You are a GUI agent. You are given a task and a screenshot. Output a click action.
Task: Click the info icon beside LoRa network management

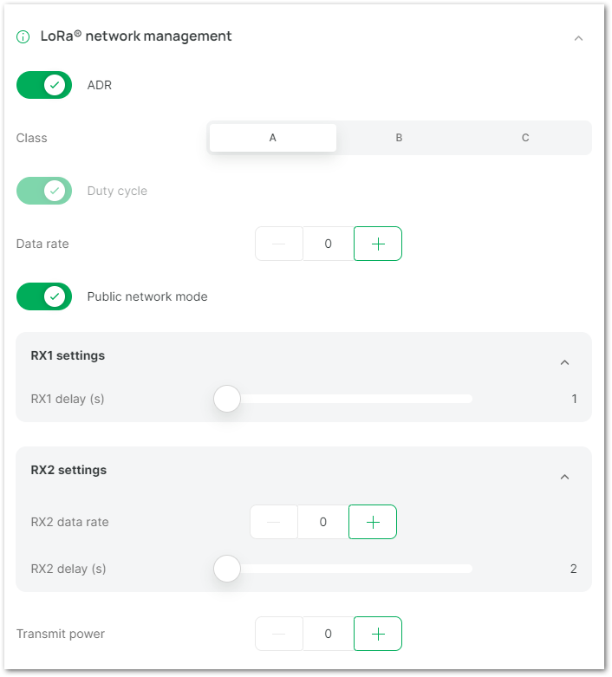pyautogui.click(x=23, y=37)
